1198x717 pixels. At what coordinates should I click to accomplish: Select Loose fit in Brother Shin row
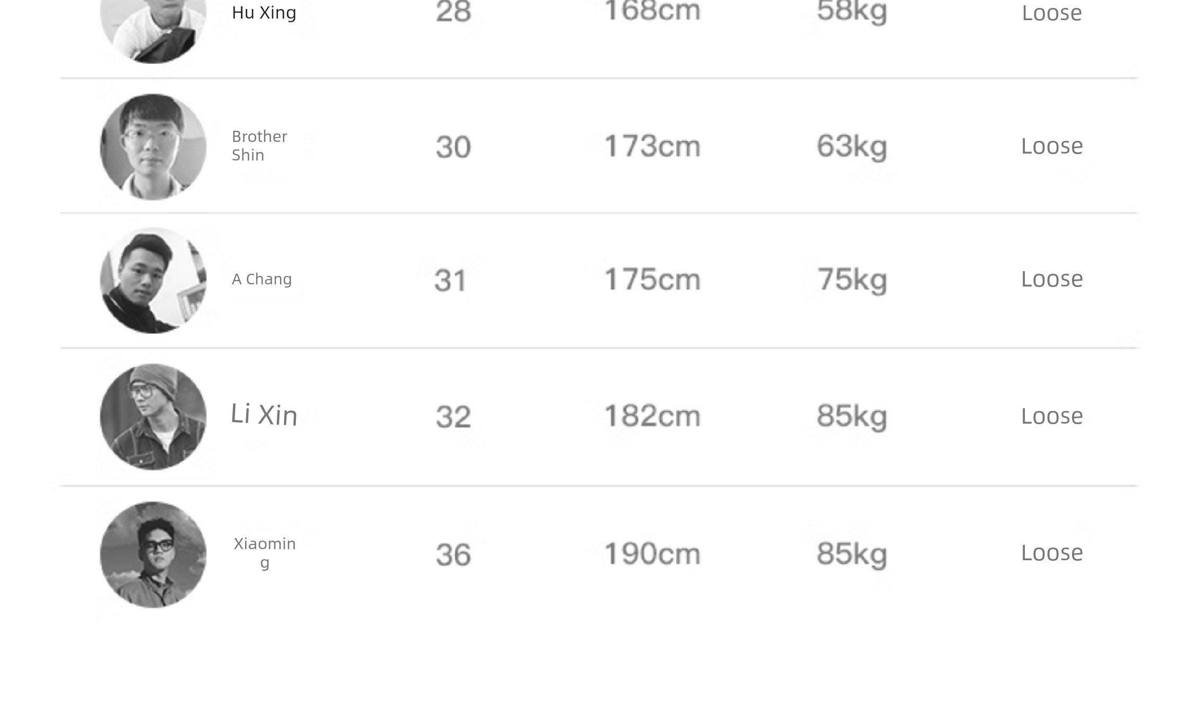pyautogui.click(x=1052, y=146)
